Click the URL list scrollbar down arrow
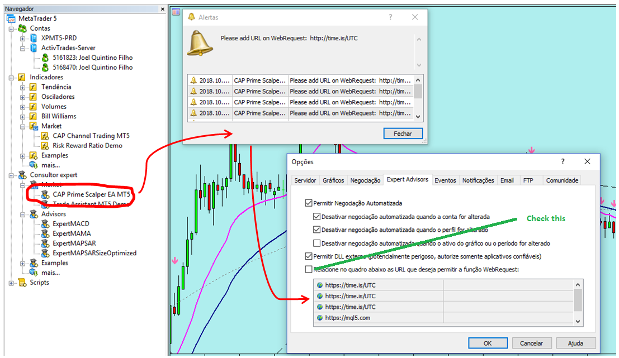Image resolution: width=619 pixels, height=358 pixels. tap(578, 321)
